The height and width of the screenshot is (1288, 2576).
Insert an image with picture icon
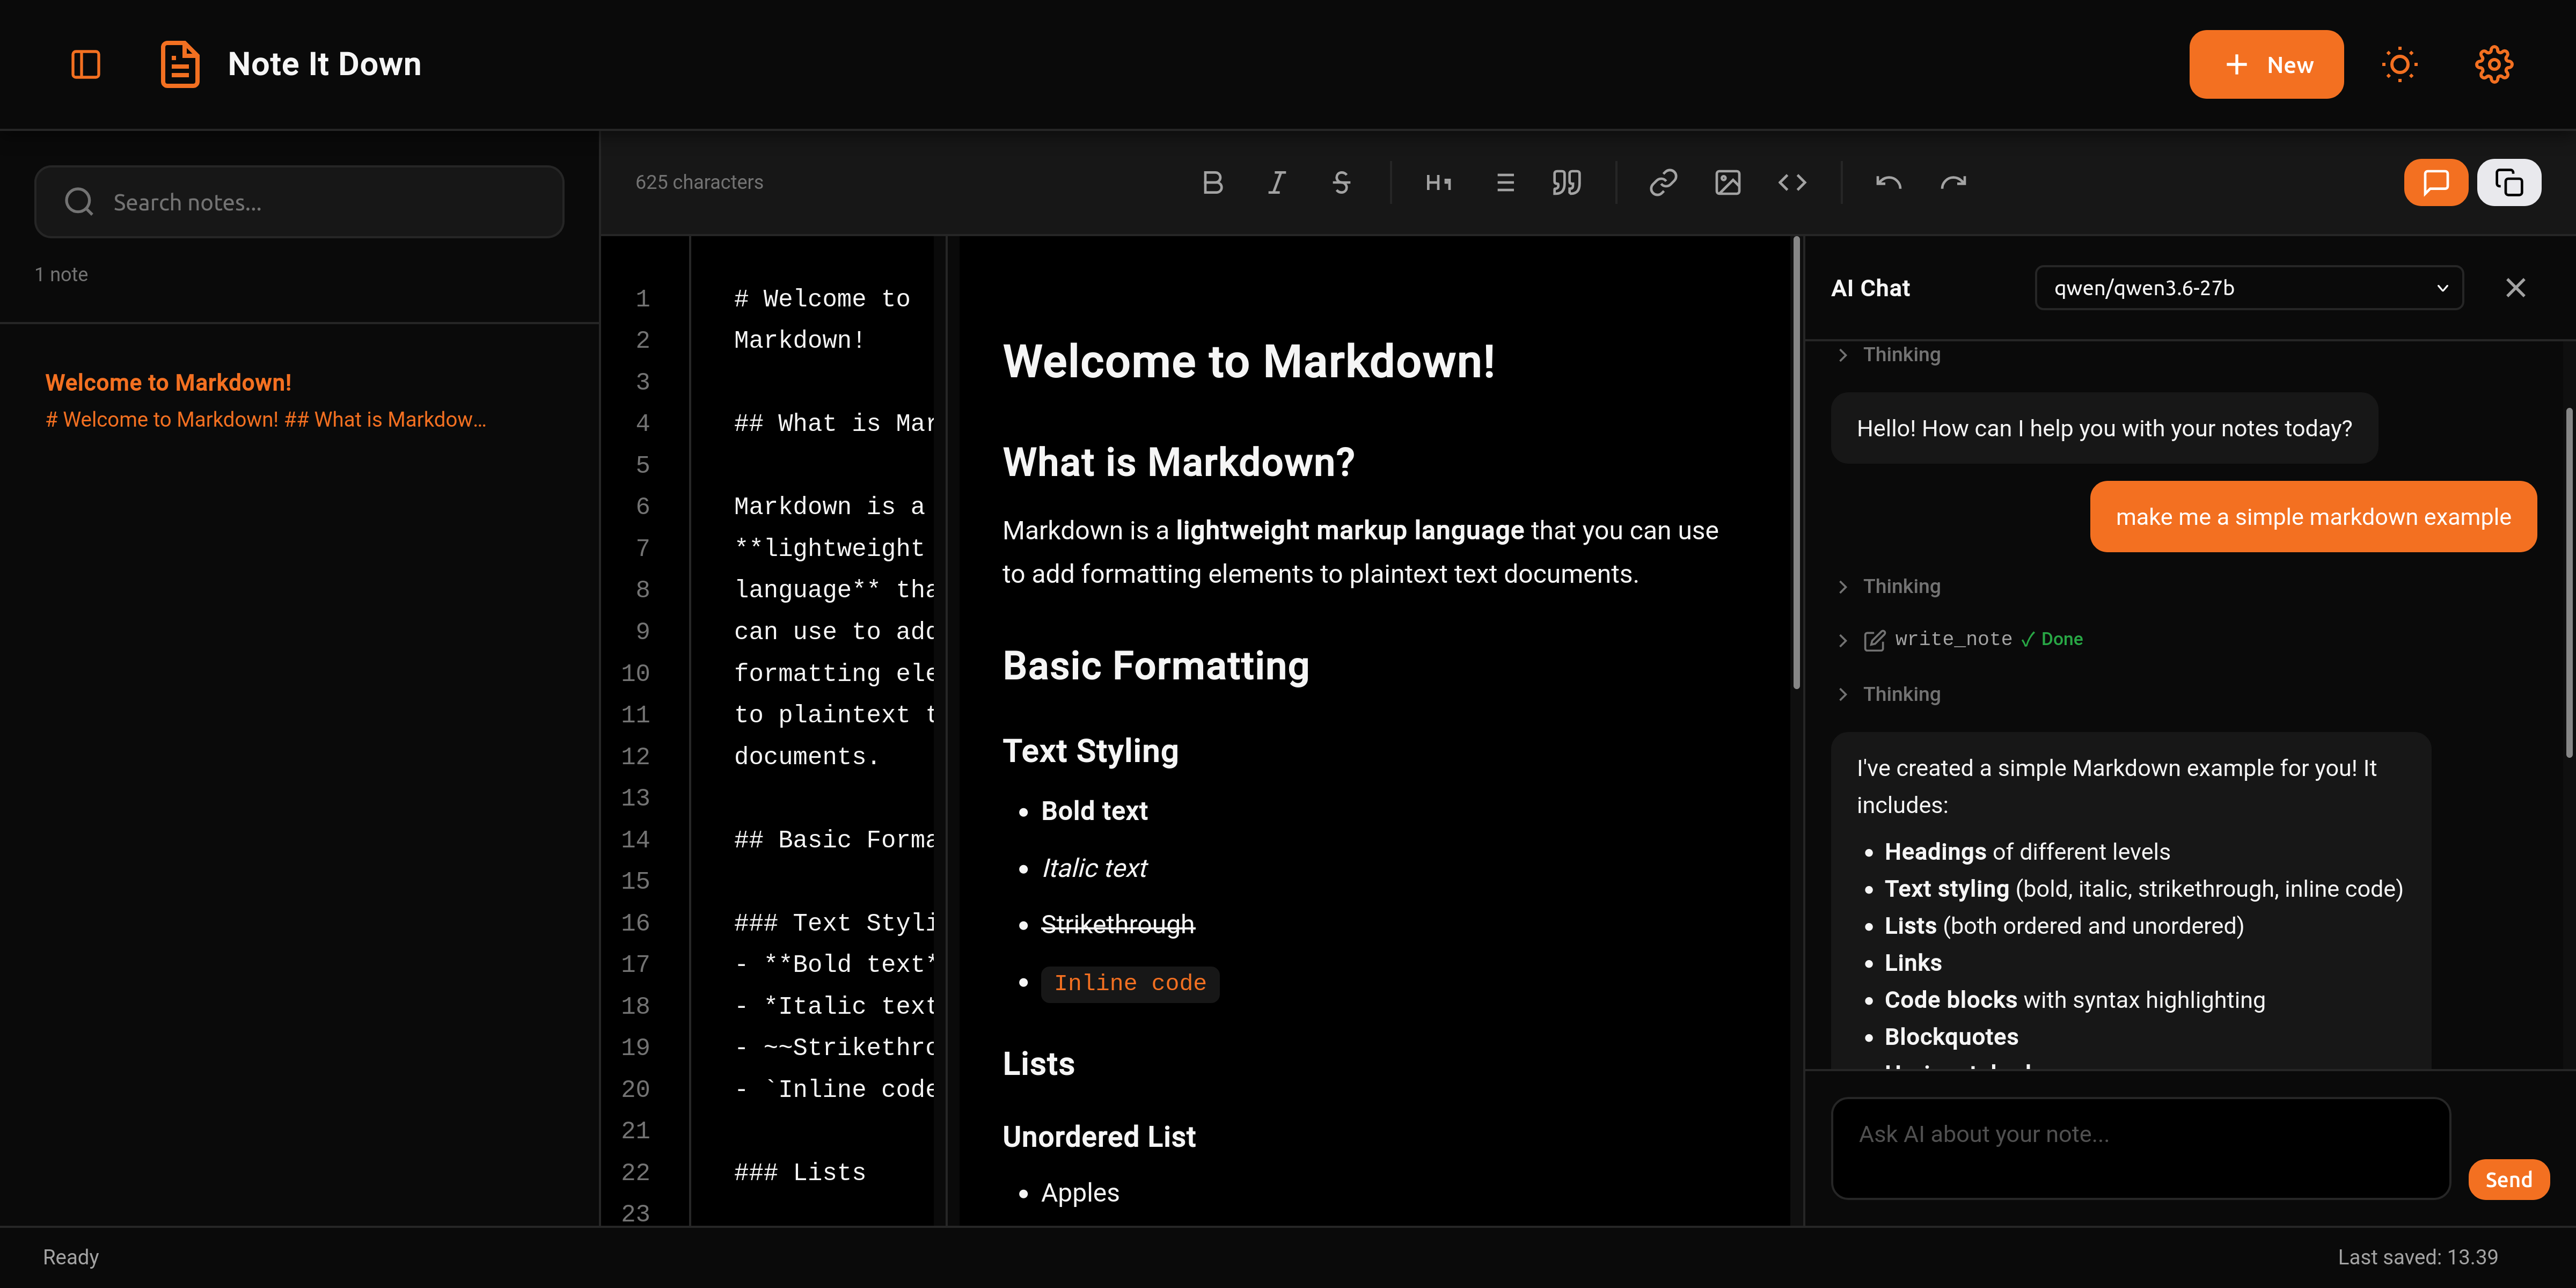point(1728,182)
